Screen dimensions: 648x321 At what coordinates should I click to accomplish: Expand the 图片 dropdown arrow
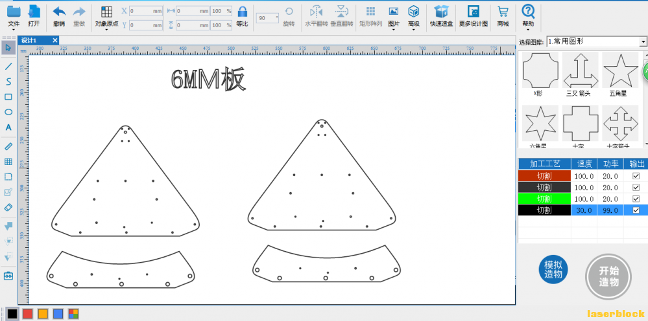(394, 30)
